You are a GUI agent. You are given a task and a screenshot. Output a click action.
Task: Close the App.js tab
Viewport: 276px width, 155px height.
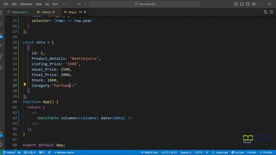click(x=85, y=12)
